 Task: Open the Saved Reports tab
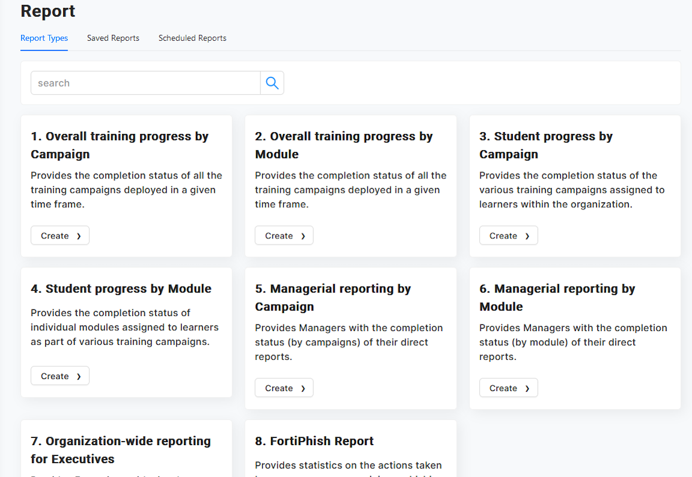click(113, 38)
